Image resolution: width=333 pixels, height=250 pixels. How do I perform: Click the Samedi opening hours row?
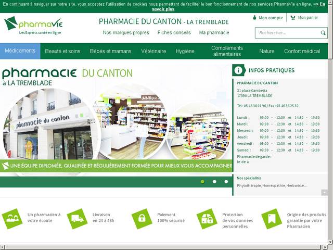pyautogui.click(x=278, y=150)
